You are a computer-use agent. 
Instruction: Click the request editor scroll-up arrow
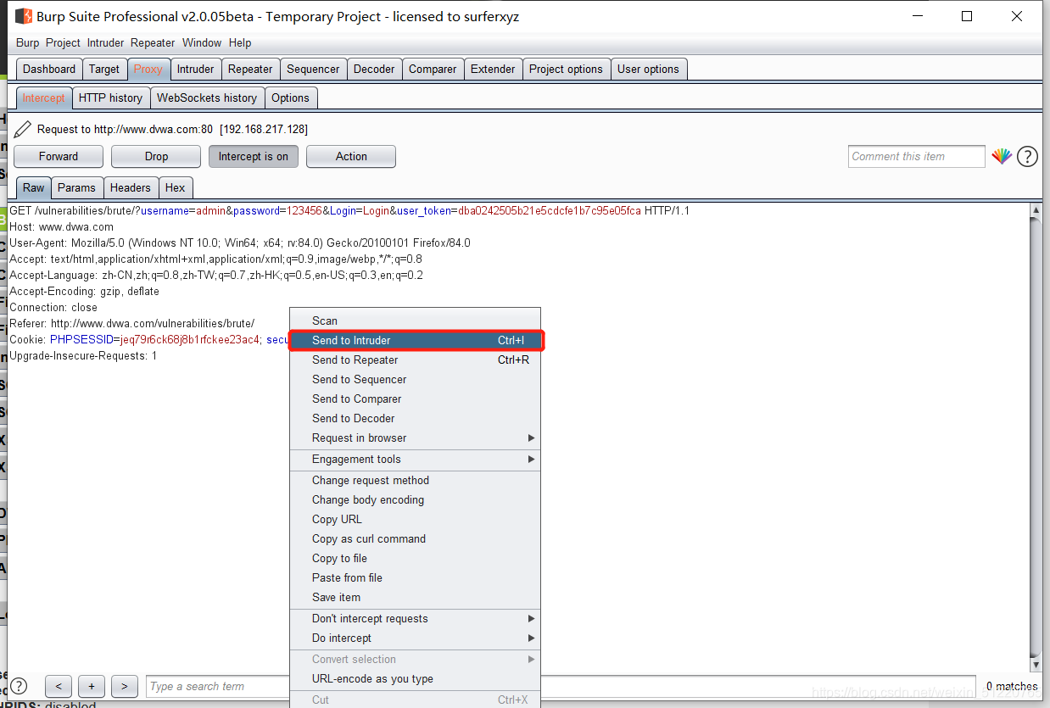pyautogui.click(x=1035, y=209)
